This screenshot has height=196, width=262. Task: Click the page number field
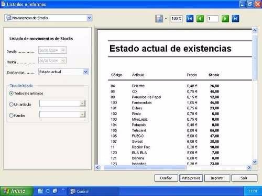click(x=213, y=18)
